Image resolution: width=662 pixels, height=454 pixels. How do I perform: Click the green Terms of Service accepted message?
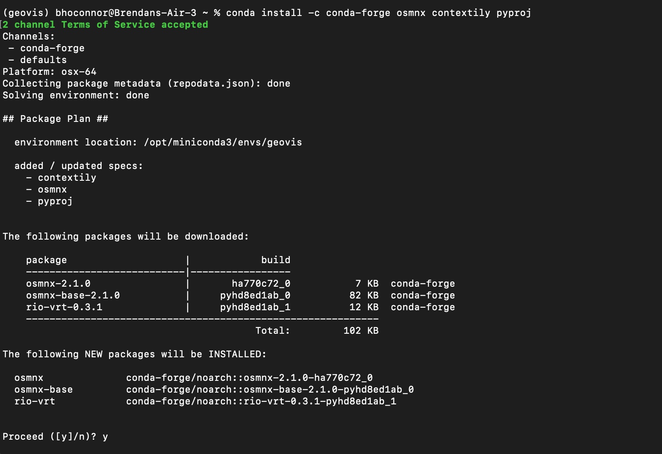(105, 25)
